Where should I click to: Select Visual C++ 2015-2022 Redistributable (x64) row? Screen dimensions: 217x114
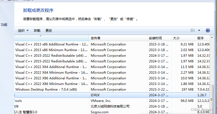[x=112, y=56]
